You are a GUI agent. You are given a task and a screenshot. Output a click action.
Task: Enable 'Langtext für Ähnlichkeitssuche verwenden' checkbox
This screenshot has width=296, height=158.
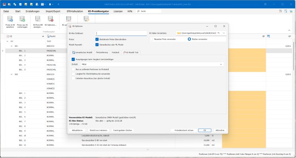(73, 74)
